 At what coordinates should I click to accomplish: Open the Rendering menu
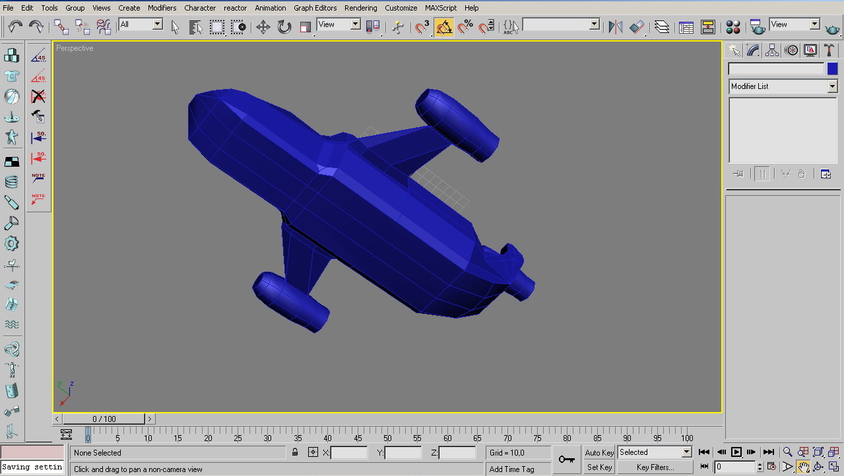361,8
